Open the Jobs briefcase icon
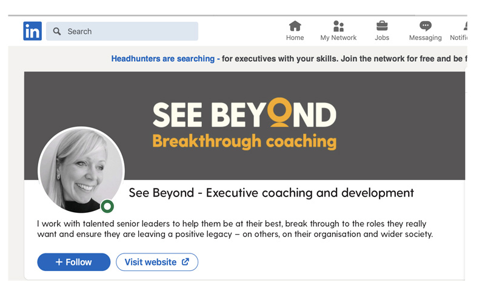485x291 pixels. click(x=382, y=26)
